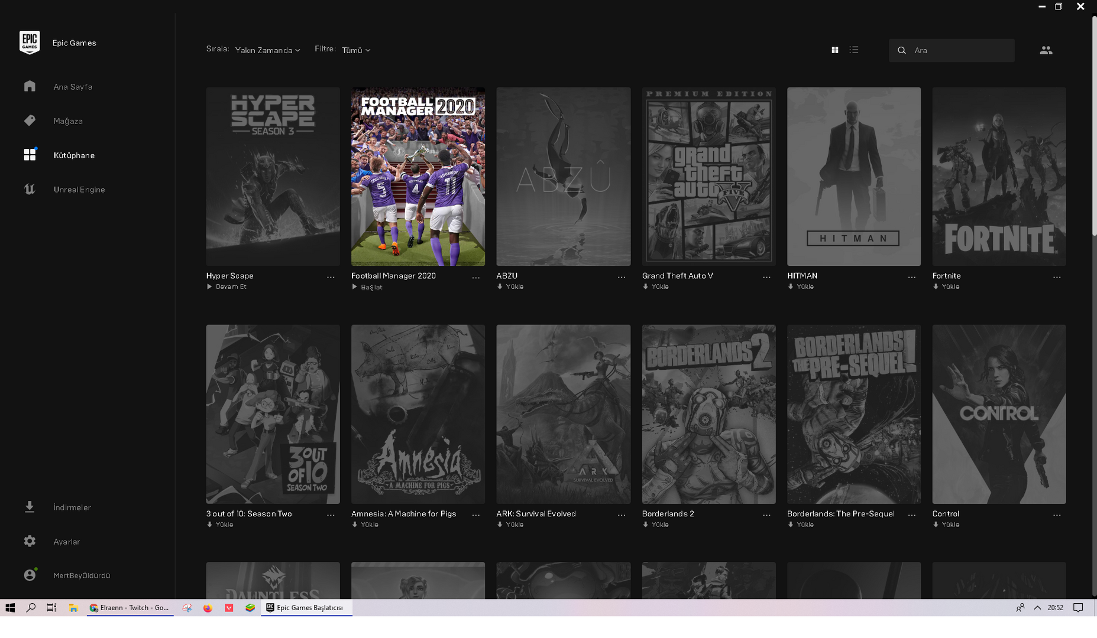Open Control game cover
1097x638 pixels.
[x=999, y=414]
